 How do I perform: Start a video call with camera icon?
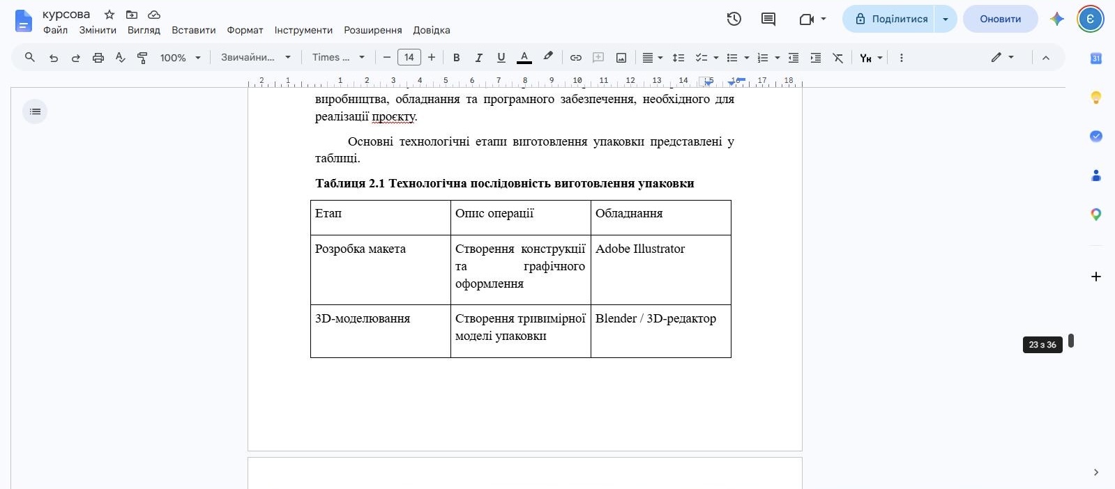[x=807, y=20]
